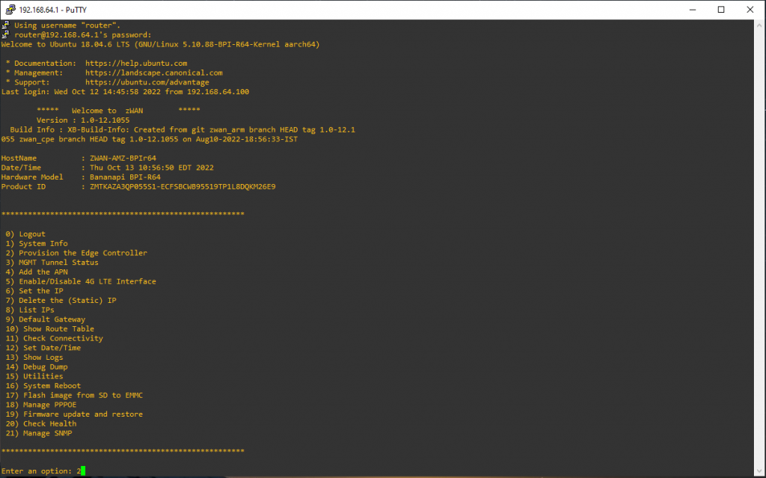Click the landscape.canonical.com management URL
The image size is (766, 478).
tap(153, 73)
